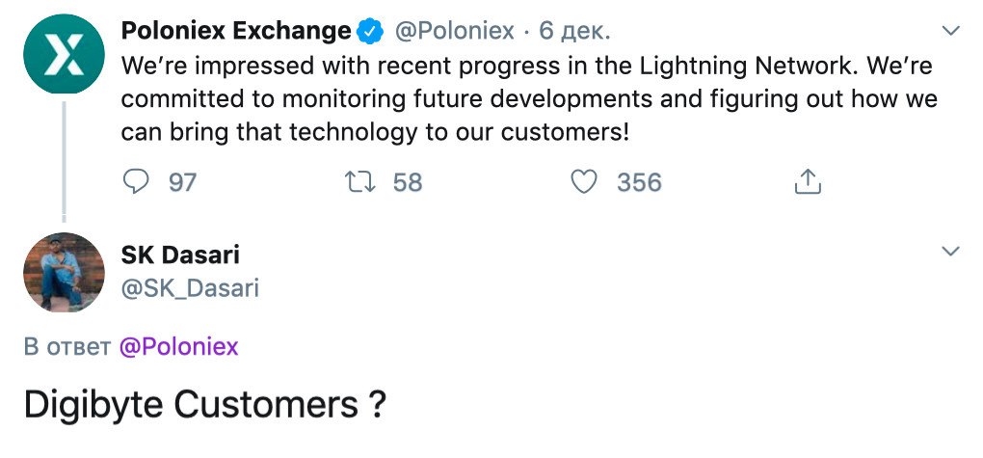Click the 97 replies count
This screenshot has width=983, height=458.
point(182,181)
